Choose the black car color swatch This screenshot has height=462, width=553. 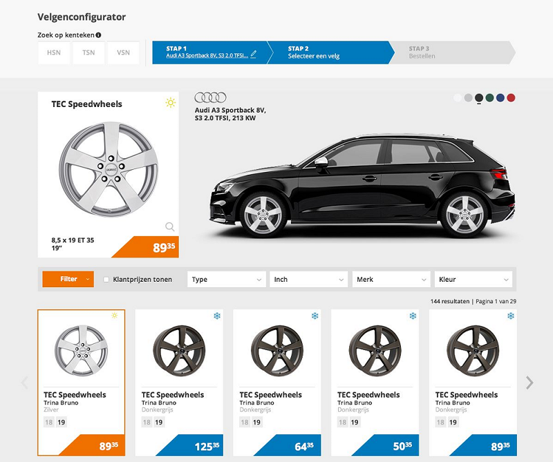coord(479,98)
